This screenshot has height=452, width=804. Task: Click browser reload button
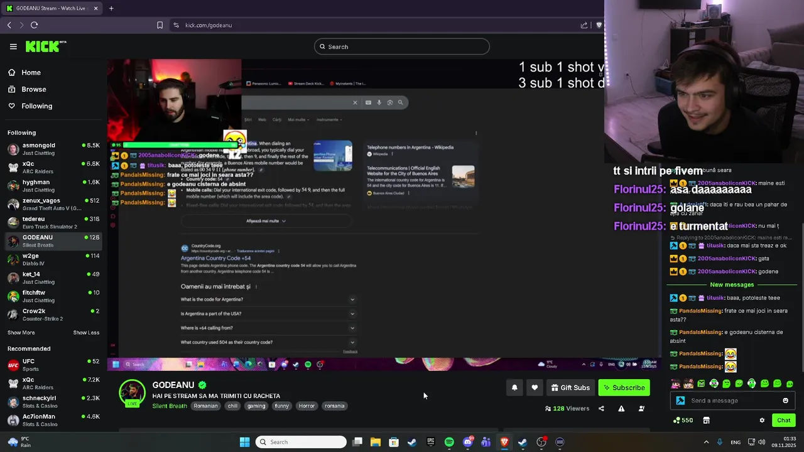pos(34,25)
